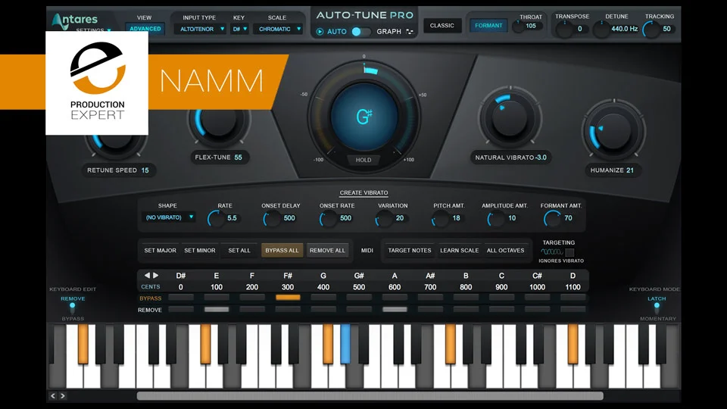Toggle remove for E note

[217, 309]
